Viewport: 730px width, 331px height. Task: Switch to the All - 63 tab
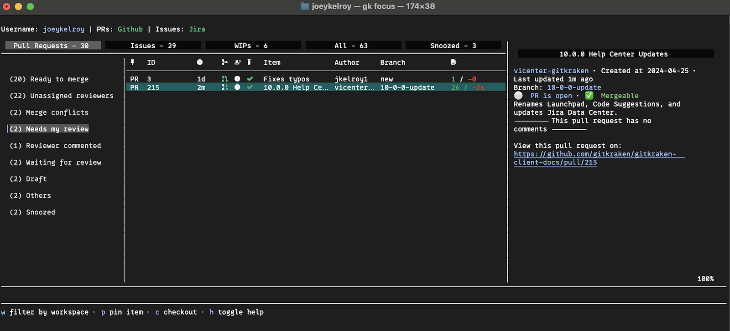[x=353, y=46]
